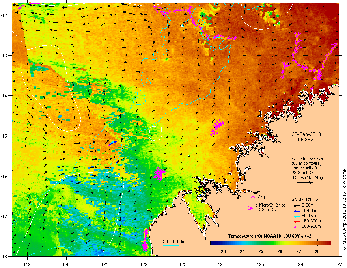
Task: Click the date label 23-Sep-2013
Action: click(x=306, y=134)
